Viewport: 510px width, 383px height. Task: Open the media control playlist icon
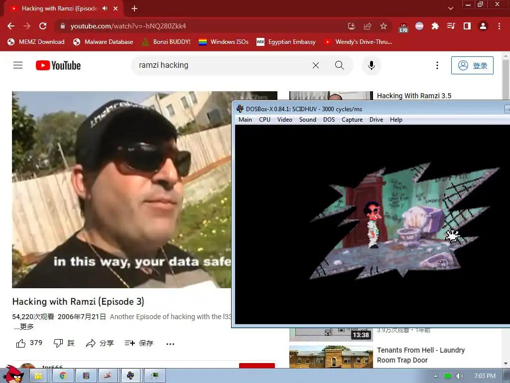coord(451,26)
